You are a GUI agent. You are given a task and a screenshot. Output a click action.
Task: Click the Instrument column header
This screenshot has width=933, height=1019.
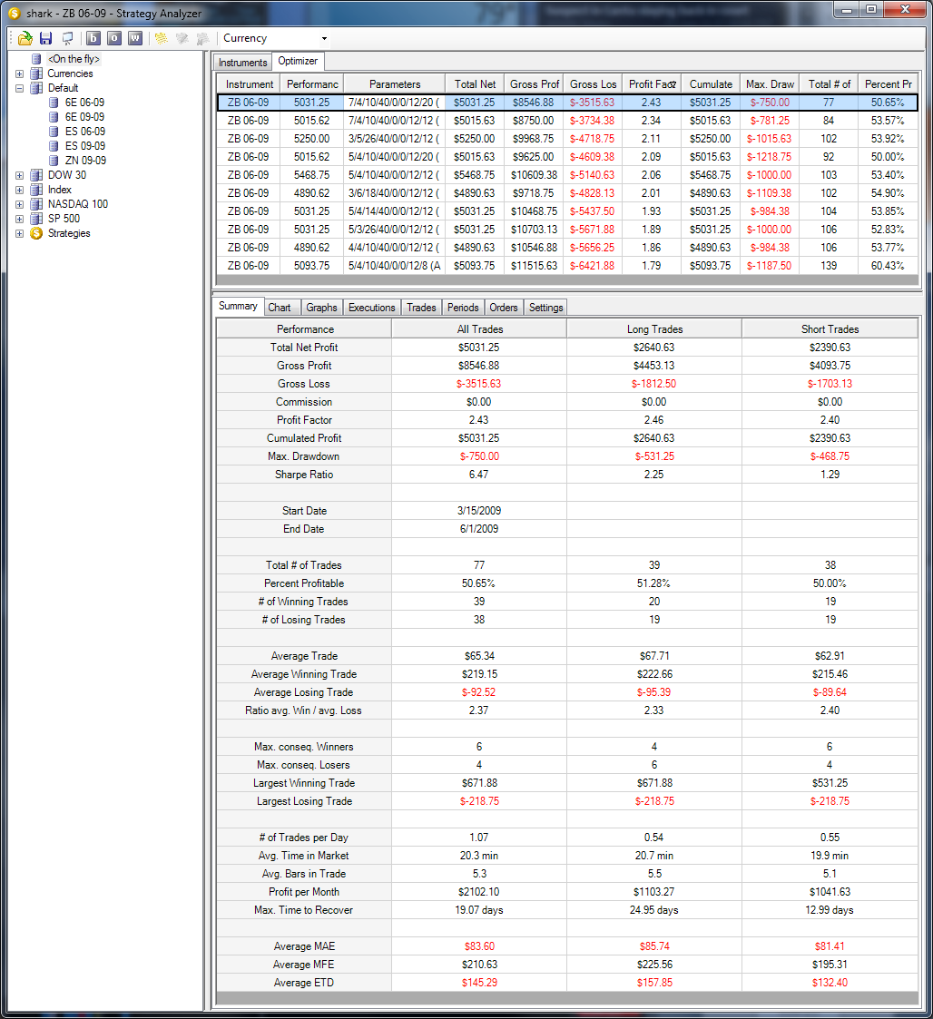249,84
